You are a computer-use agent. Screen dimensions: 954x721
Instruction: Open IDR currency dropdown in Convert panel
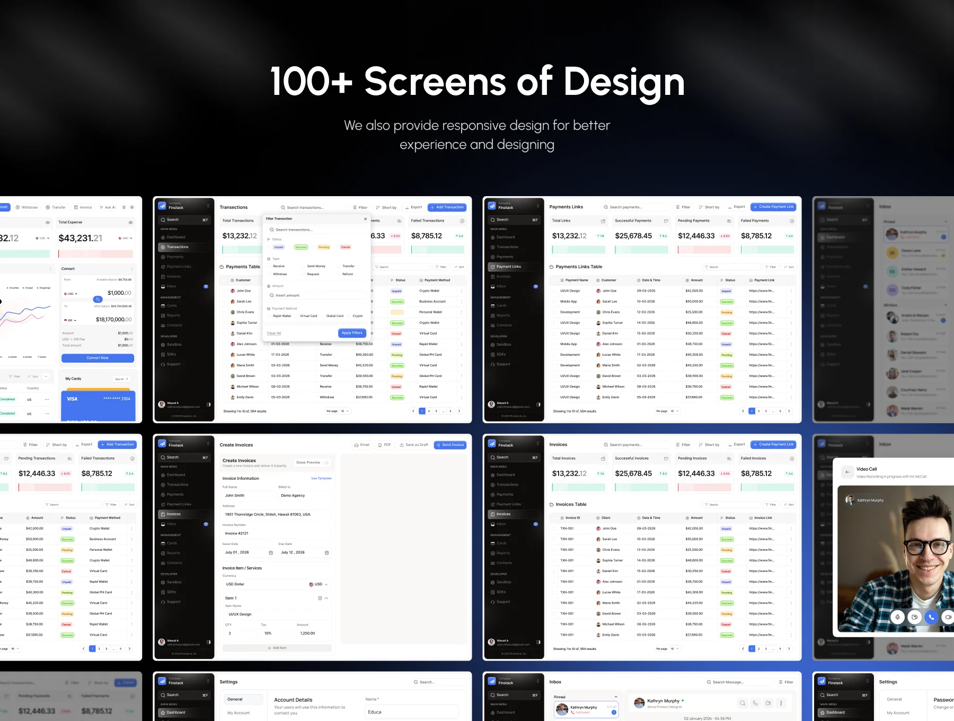pyautogui.click(x=70, y=320)
